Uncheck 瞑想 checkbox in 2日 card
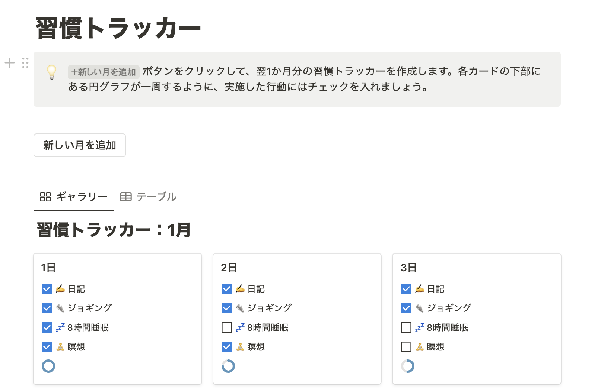598x391 pixels. coord(227,347)
